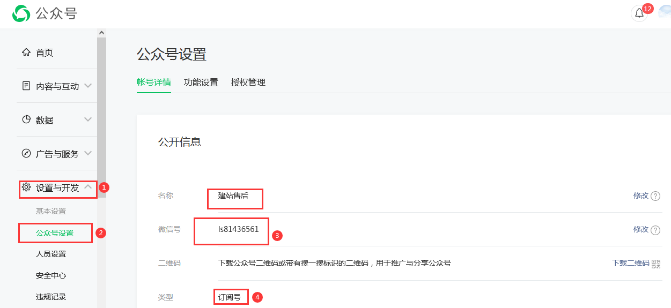Image resolution: width=671 pixels, height=308 pixels.
Task: Open the notification bell
Action: [x=639, y=13]
